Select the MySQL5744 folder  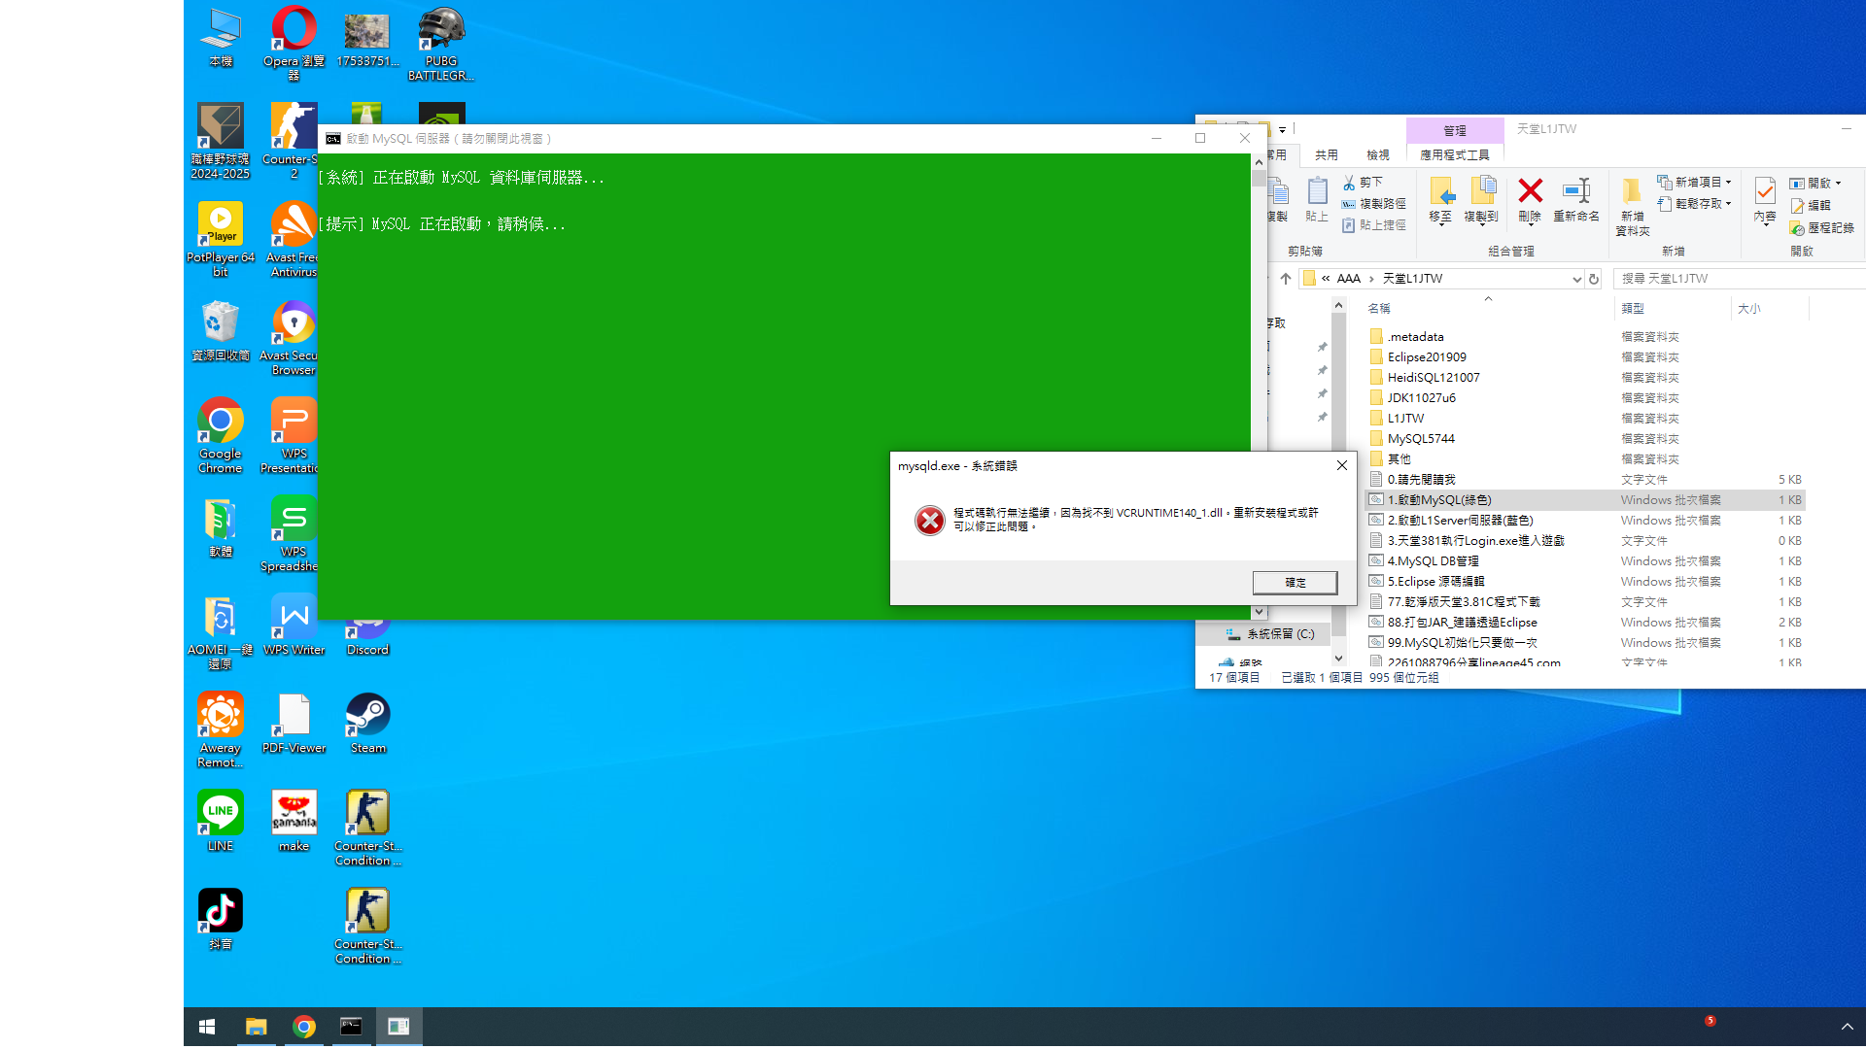(x=1421, y=439)
